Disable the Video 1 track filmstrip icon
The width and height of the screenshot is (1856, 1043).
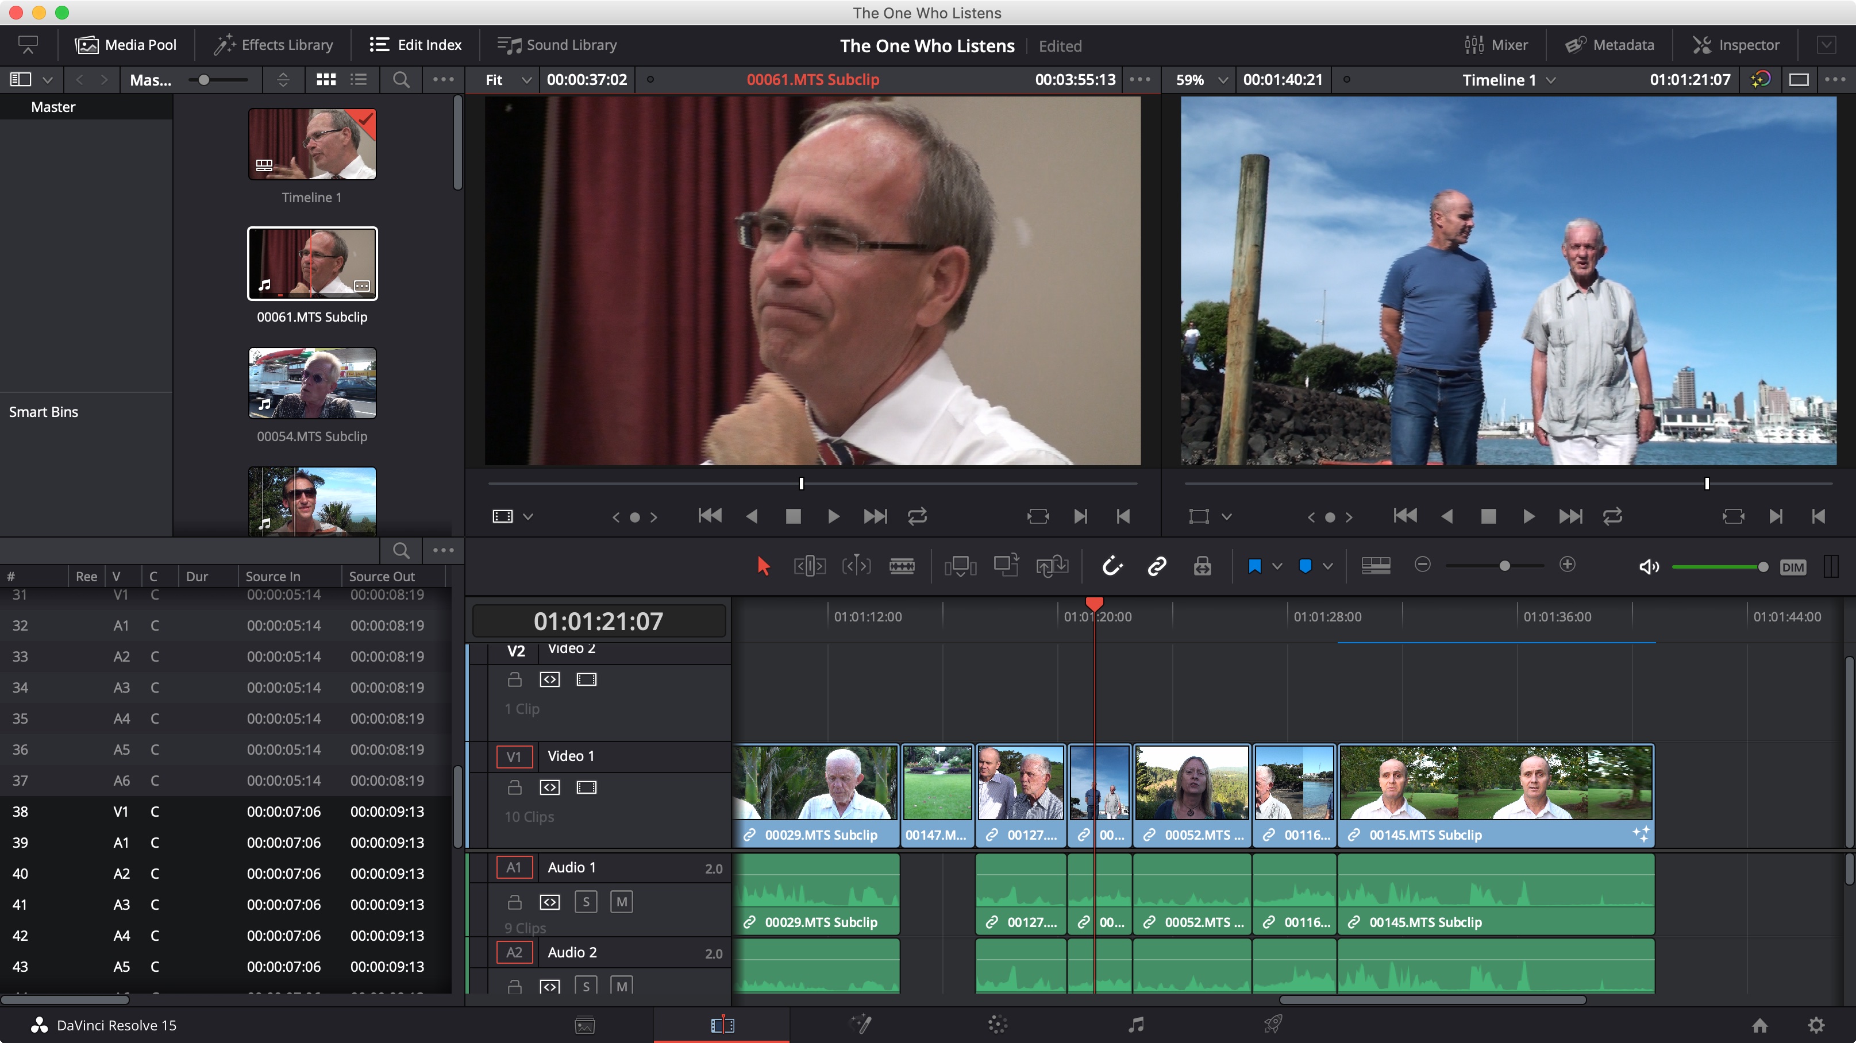(587, 787)
